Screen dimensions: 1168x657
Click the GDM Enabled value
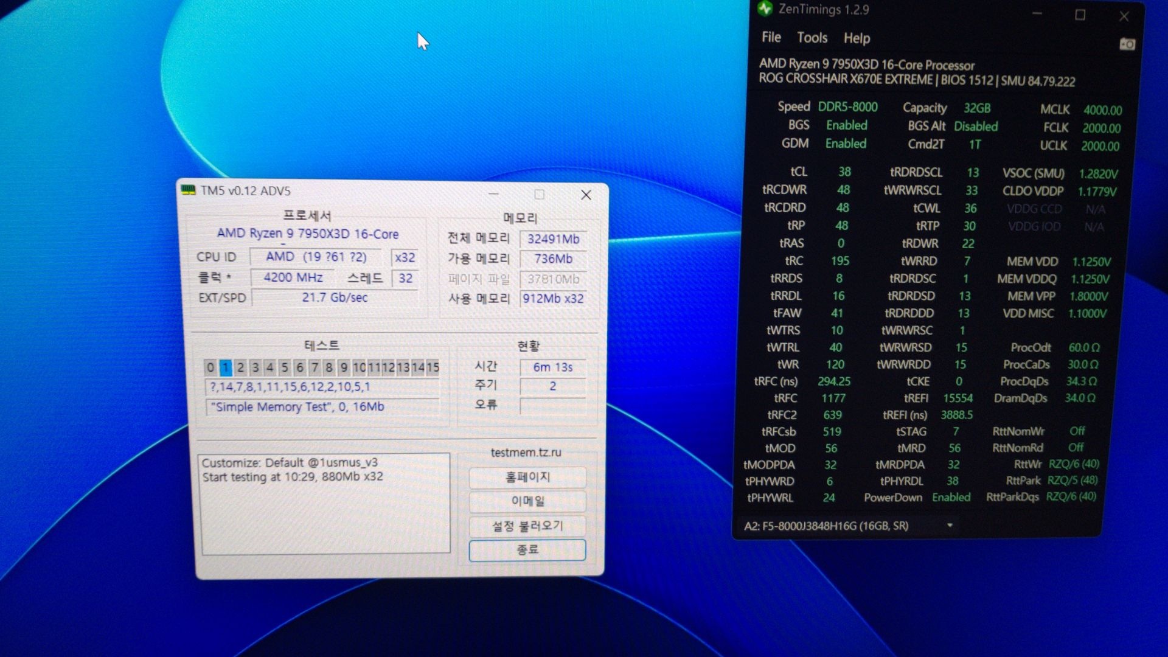846,143
